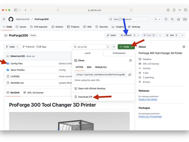Expand the Star lists dropdown arrow
Viewport: 189px width, 142px height.
(x=183, y=35)
